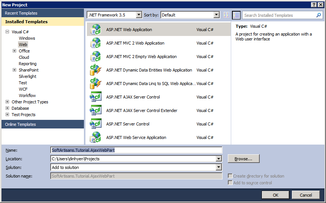Toggle Add to source control checkbox
Image resolution: width=326 pixels, height=203 pixels.
pos(230,183)
